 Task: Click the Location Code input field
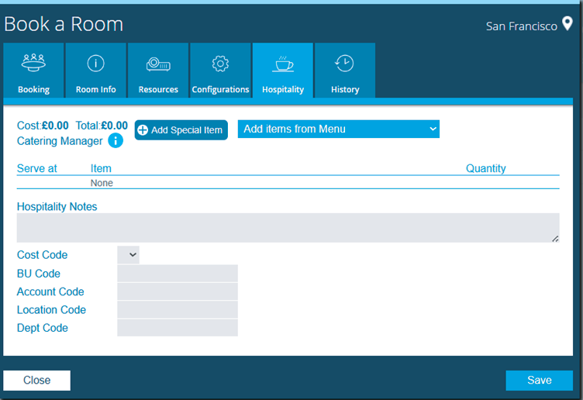tap(178, 310)
